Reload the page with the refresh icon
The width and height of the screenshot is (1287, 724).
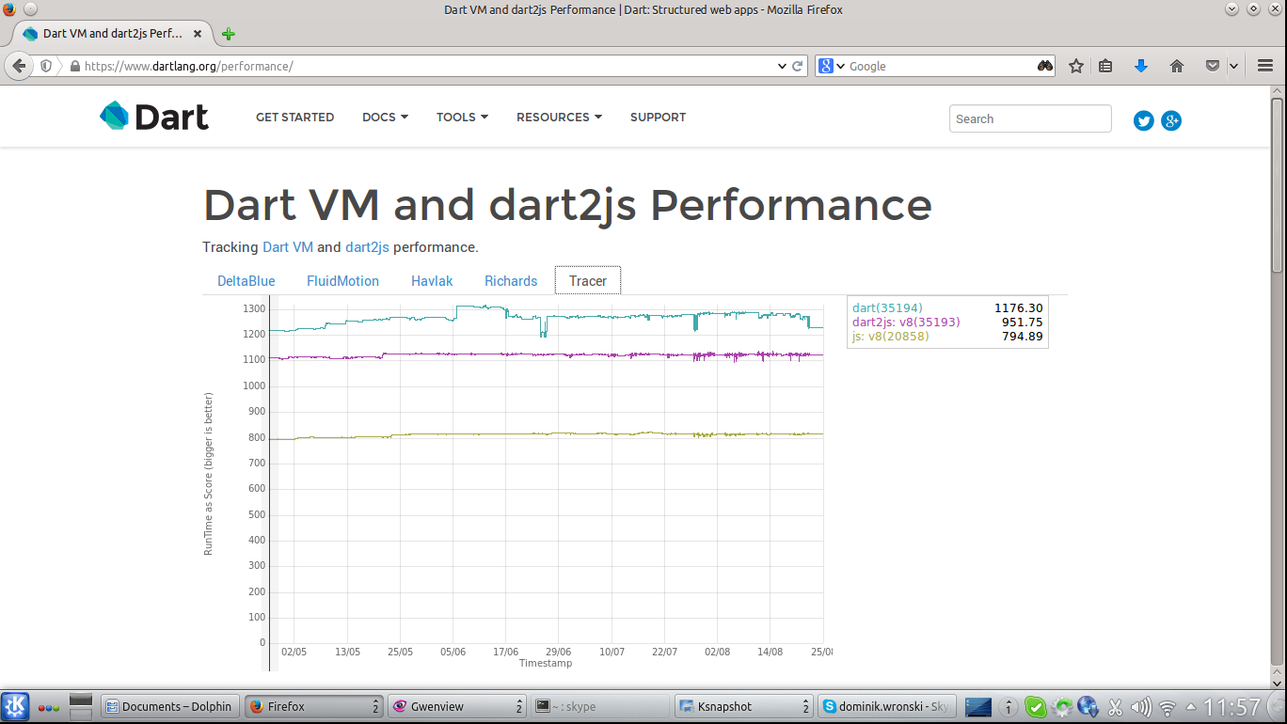pos(797,66)
